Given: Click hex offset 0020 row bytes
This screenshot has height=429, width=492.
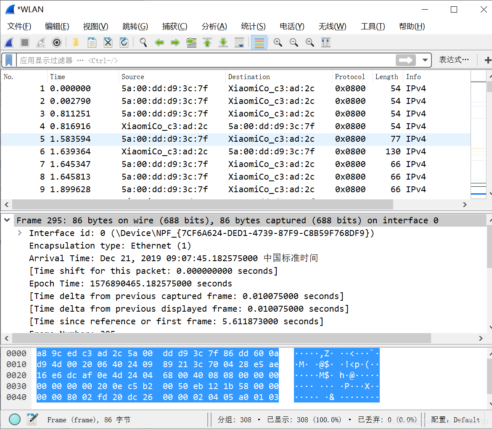Looking at the screenshot, I should pos(158,375).
